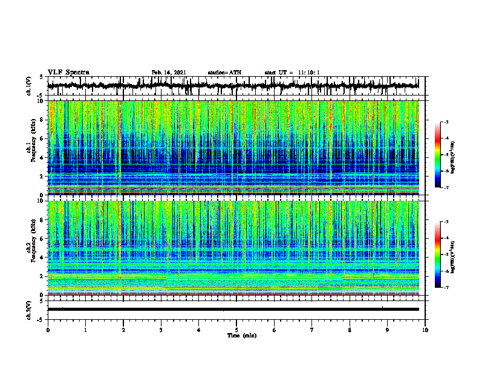Click the '5' tick on the time axis
The image size is (479, 370).
pyautogui.click(x=236, y=330)
